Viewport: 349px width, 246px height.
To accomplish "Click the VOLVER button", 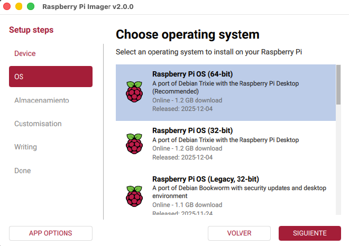I will pos(239,233).
